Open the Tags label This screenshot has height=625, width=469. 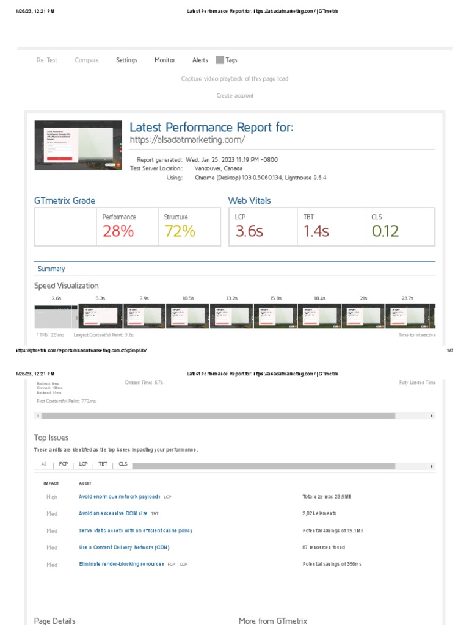pos(231,60)
